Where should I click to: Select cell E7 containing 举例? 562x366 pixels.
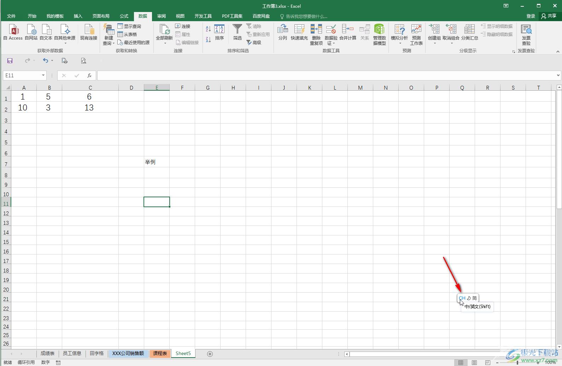coord(157,162)
